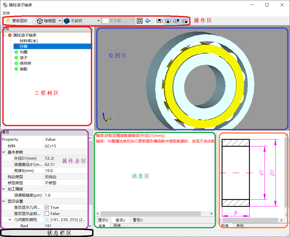The image size is (290, 237).
Task: Select the fourth window layout icon
Action: click(184, 21)
